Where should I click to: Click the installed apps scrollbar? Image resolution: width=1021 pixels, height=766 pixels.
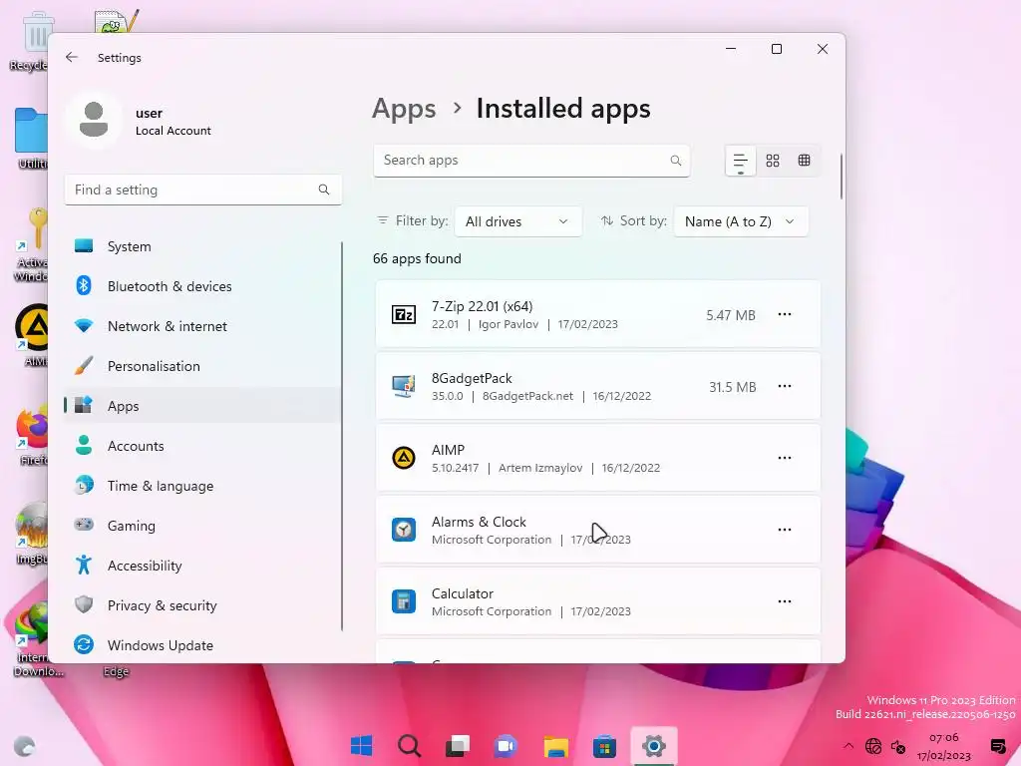[842, 176]
